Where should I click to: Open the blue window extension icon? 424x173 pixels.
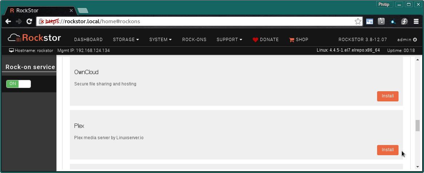pyautogui.click(x=370, y=21)
